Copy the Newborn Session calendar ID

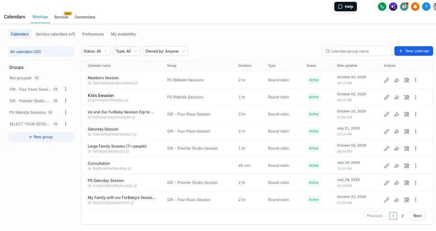pos(136,83)
